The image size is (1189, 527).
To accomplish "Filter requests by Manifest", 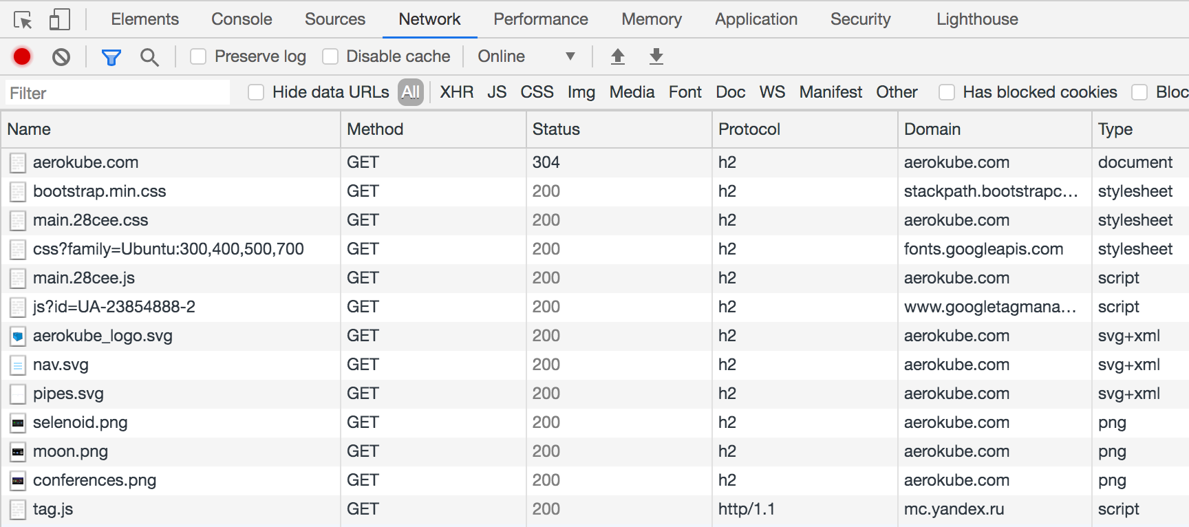I will click(x=831, y=92).
